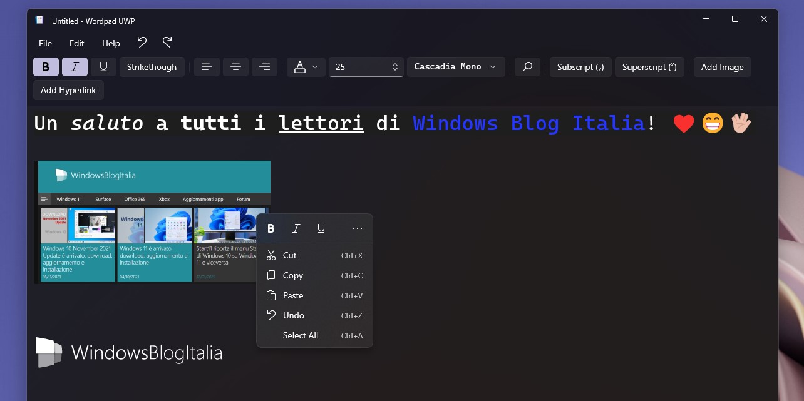The width and height of the screenshot is (804, 401).
Task: Click the bold word 'tutti'
Action: (x=211, y=123)
